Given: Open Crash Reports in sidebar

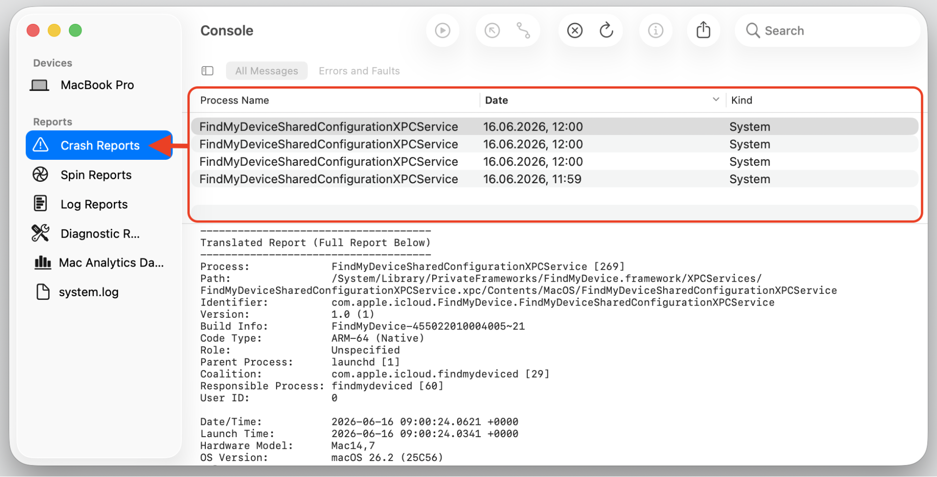Looking at the screenshot, I should coord(99,145).
